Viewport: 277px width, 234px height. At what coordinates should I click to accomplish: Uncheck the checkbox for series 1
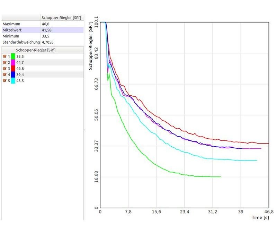pyautogui.click(x=5, y=56)
